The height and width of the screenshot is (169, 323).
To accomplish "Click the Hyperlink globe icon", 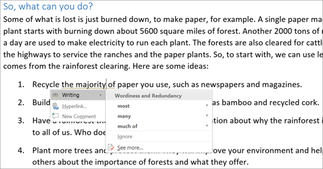I will pos(56,106).
